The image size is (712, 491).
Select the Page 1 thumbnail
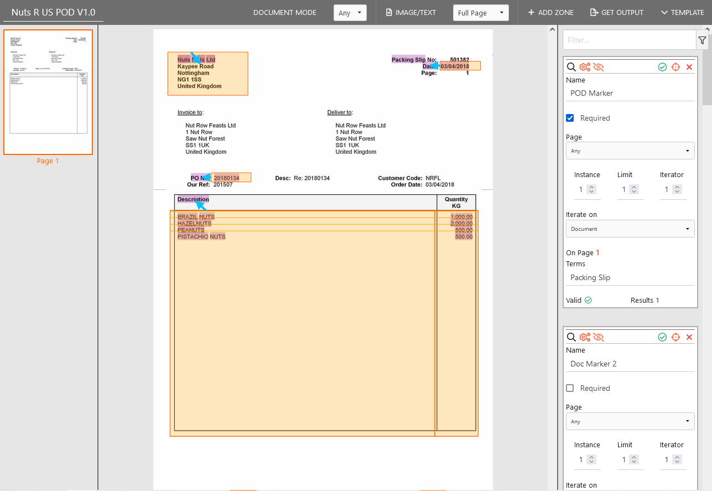48,92
